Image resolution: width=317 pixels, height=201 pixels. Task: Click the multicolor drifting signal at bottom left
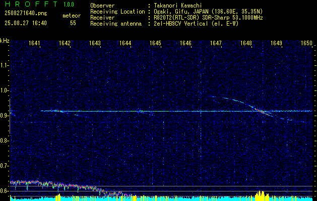point(71,188)
